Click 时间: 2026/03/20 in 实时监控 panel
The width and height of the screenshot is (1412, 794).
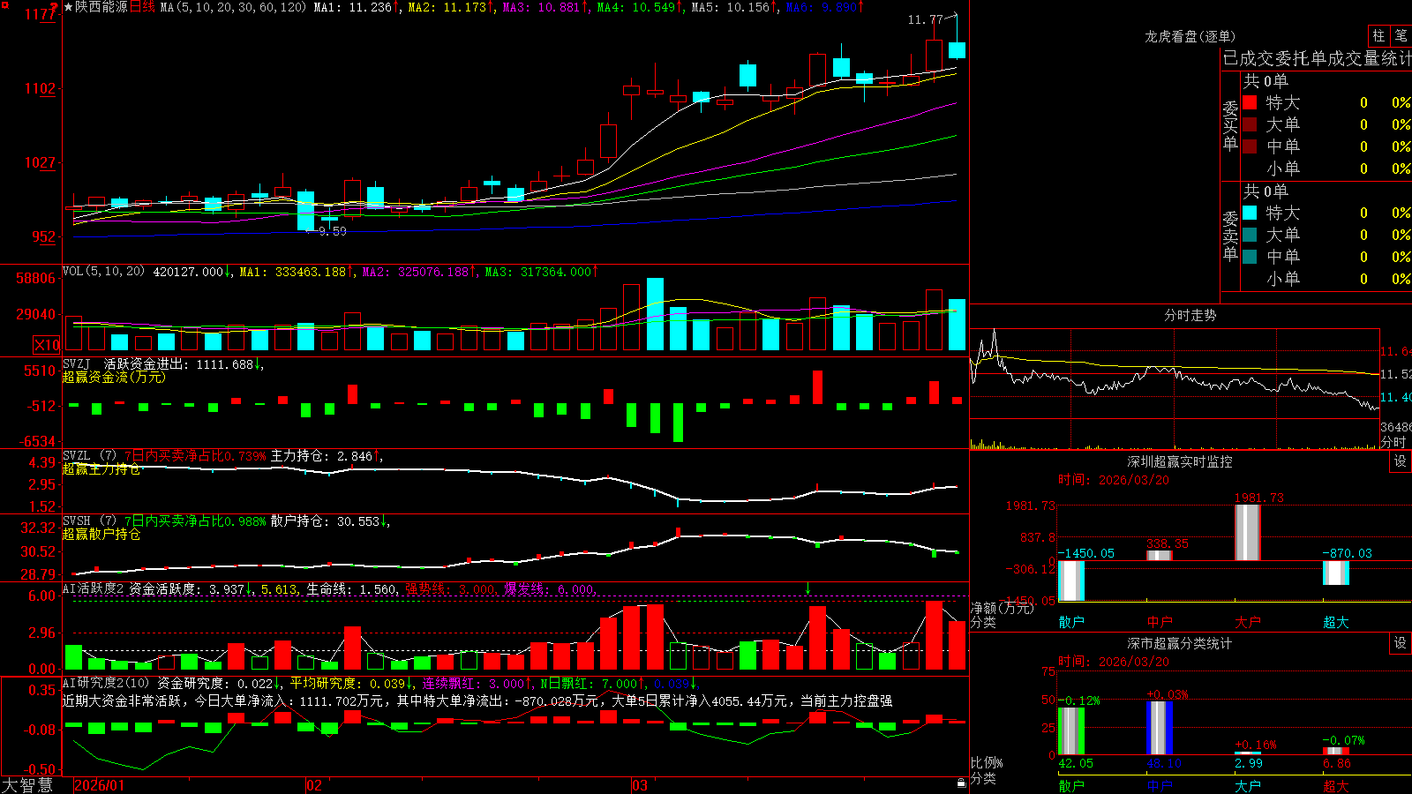[x=1114, y=480]
